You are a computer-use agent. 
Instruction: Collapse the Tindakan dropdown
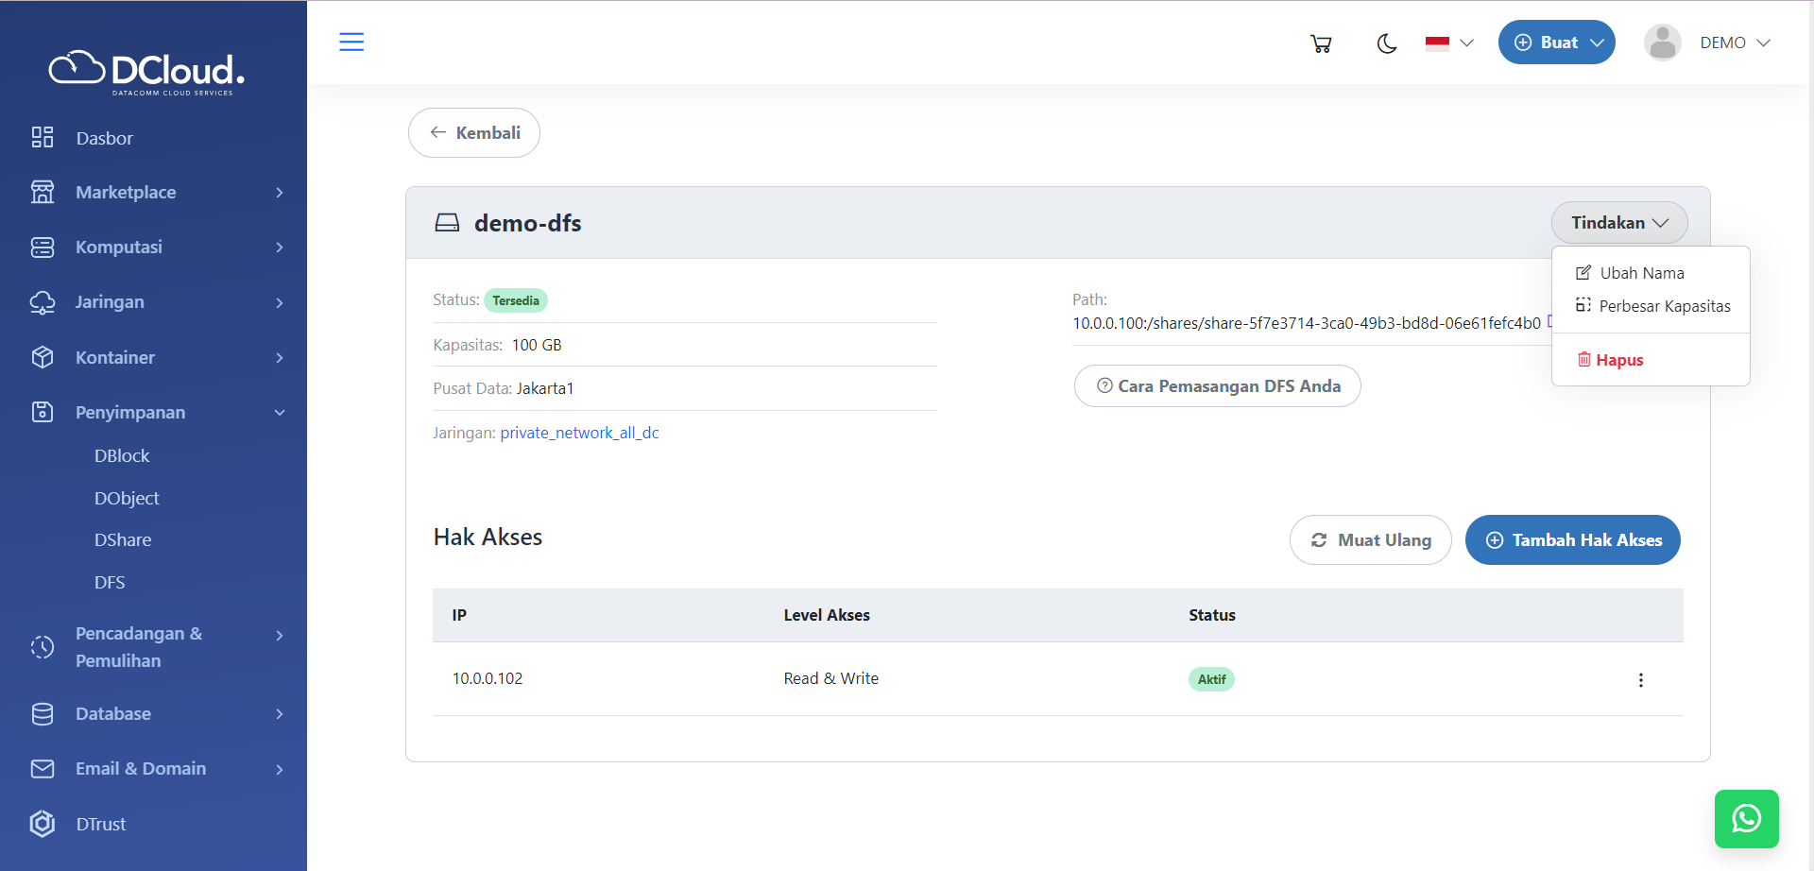pyautogui.click(x=1618, y=223)
